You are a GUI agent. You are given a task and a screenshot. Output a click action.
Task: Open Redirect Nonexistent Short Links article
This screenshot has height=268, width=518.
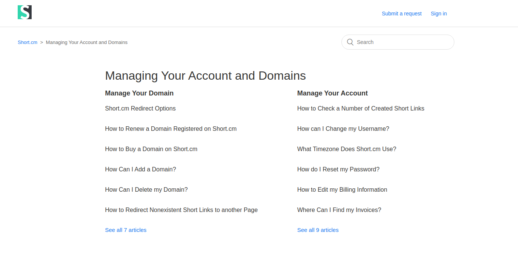tap(181, 210)
